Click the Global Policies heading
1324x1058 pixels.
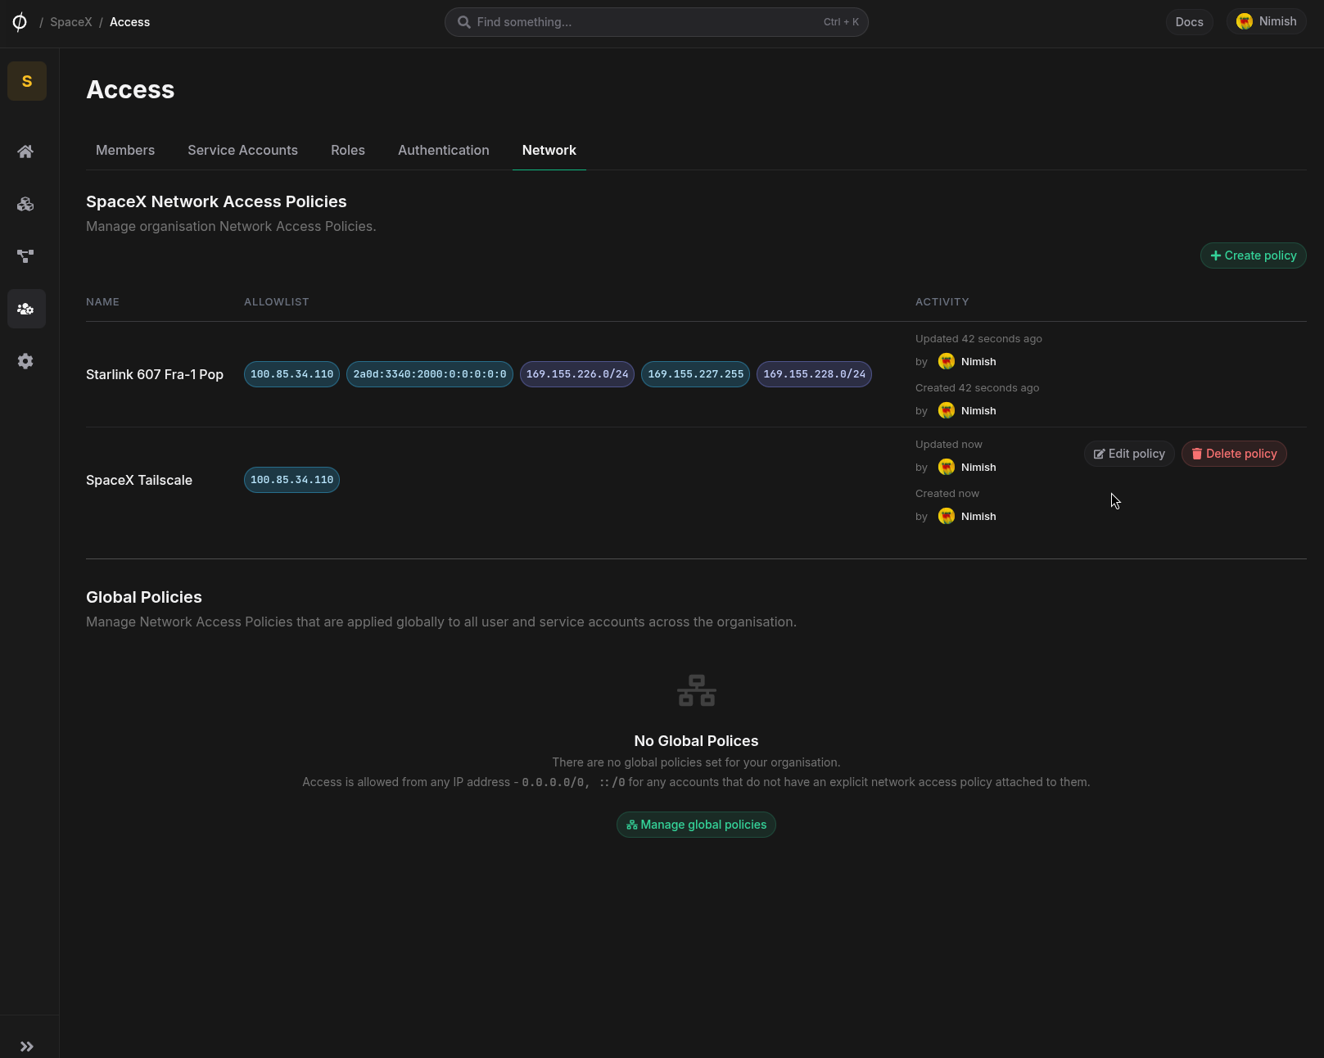pyautogui.click(x=144, y=597)
